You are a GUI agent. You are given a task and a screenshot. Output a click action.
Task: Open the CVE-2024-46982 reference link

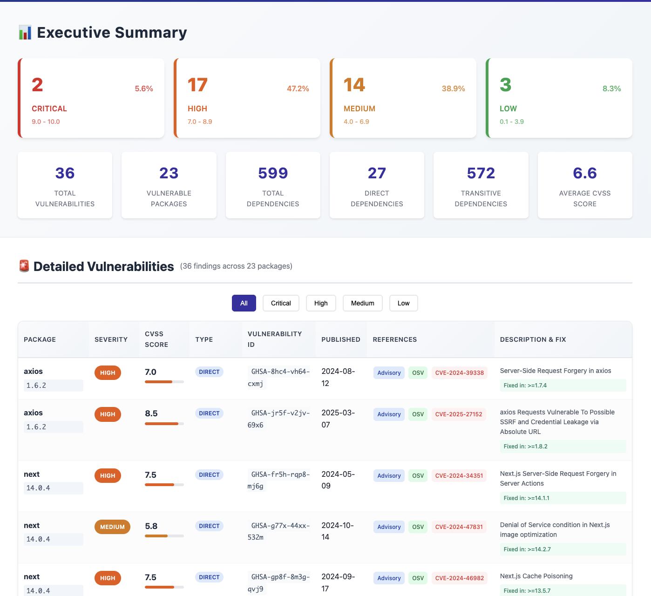tap(459, 578)
